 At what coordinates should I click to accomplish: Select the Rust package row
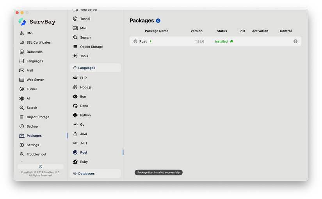[215, 41]
